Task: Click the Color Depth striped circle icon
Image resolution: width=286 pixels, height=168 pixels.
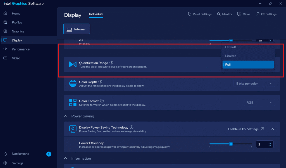Action: tap(73, 83)
